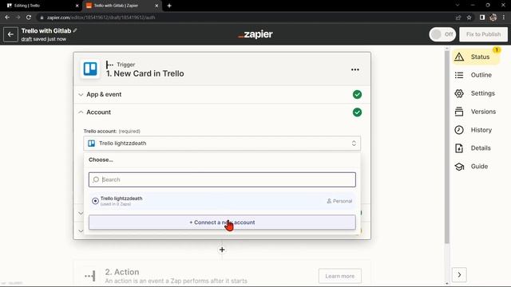Click the Status notification badge
This screenshot has height=287, width=511.
click(497, 49)
